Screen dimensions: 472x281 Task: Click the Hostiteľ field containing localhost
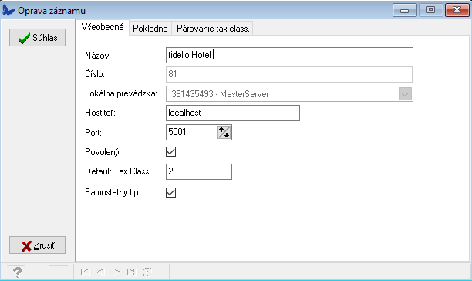click(233, 113)
